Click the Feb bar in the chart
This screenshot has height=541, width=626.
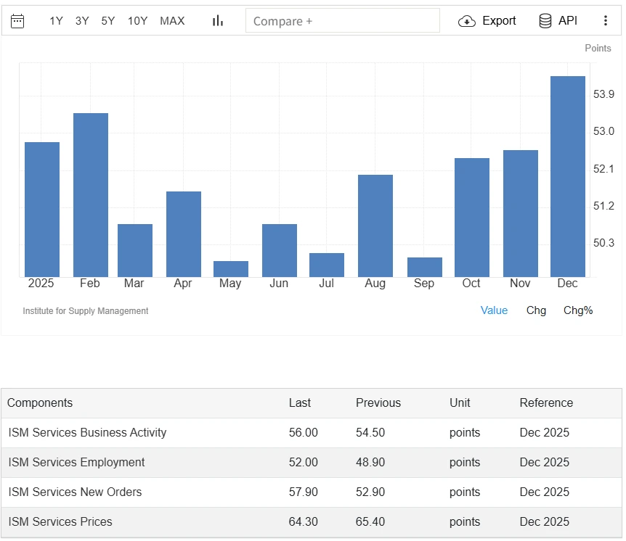point(91,195)
